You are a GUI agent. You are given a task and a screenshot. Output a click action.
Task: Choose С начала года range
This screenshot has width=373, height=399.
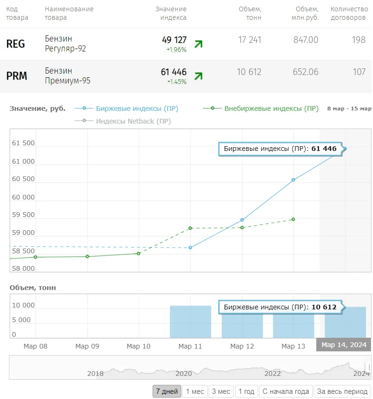coord(285,391)
